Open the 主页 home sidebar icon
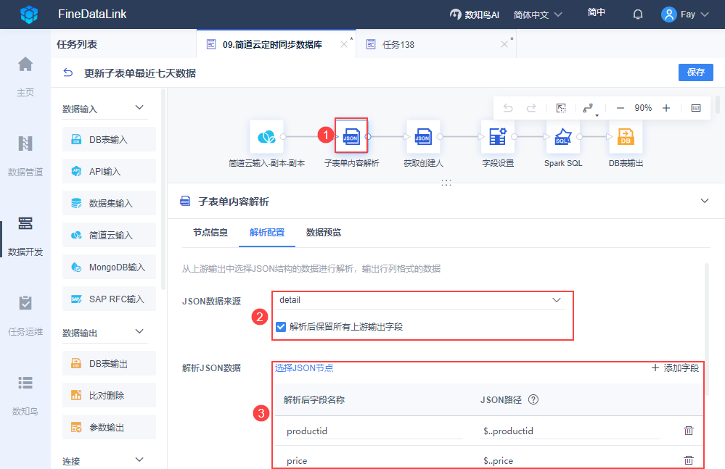Image resolution: width=725 pixels, height=469 pixels. tap(25, 65)
